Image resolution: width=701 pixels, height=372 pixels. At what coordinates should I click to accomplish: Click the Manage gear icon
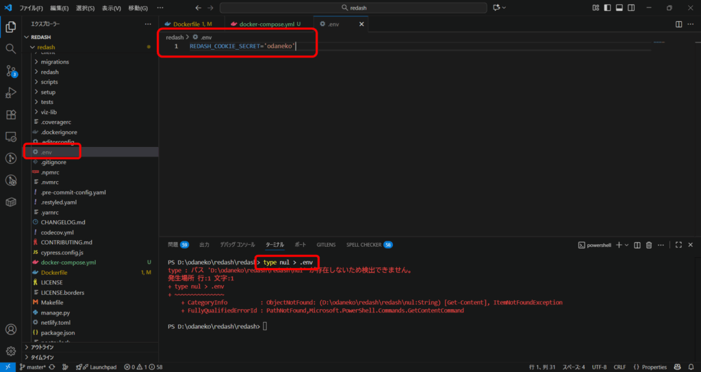(x=11, y=351)
